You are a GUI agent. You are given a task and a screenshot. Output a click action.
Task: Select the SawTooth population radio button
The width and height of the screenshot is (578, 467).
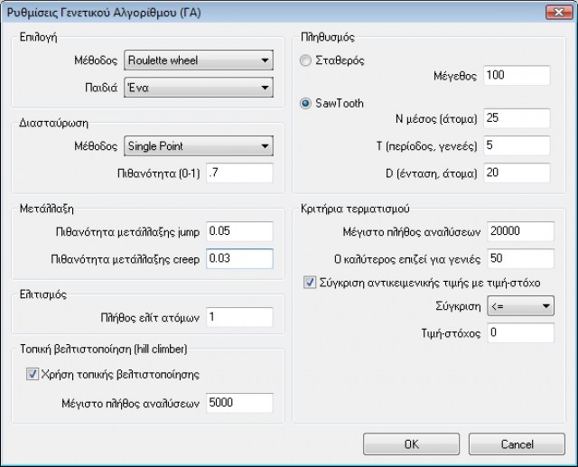tap(306, 104)
